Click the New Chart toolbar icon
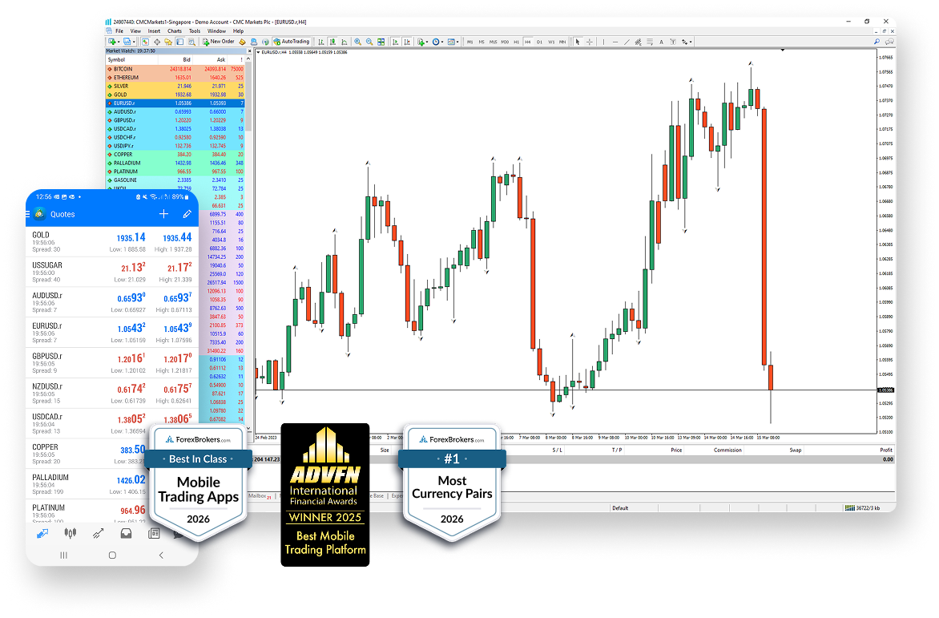The height and width of the screenshot is (618, 939). (112, 42)
